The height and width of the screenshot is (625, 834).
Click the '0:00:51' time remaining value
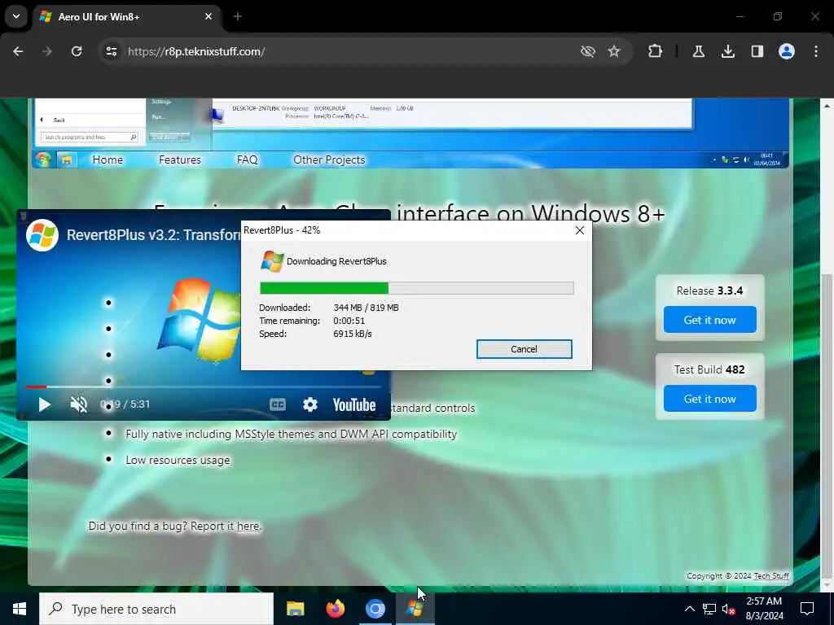point(349,321)
